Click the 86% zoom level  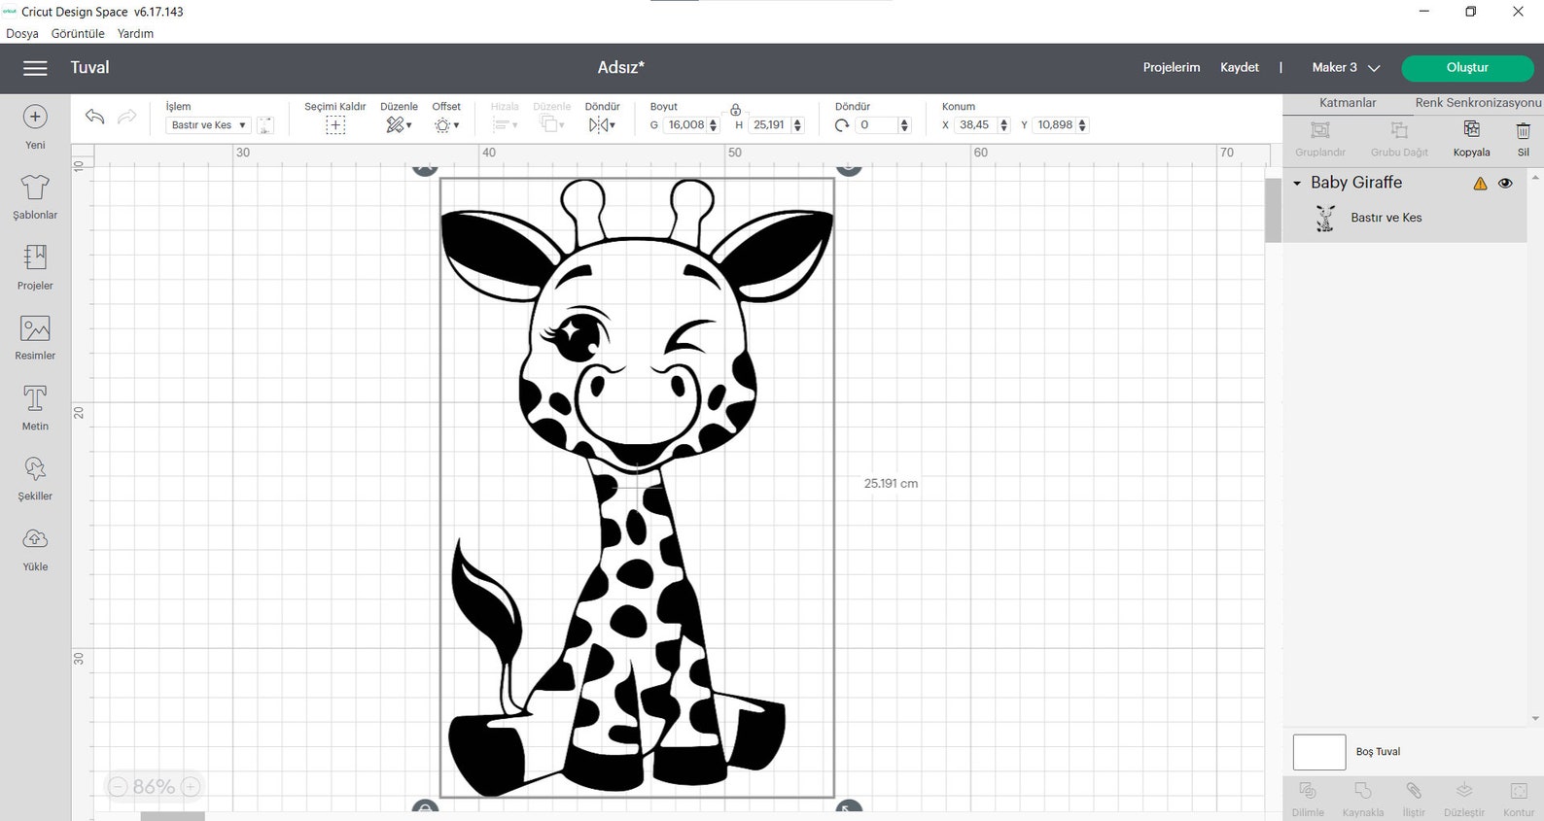154,787
